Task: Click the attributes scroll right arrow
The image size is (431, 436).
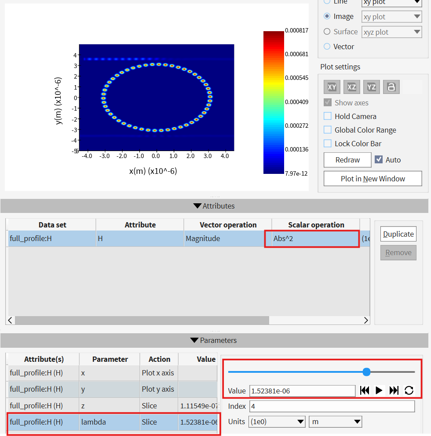Action: click(366, 321)
